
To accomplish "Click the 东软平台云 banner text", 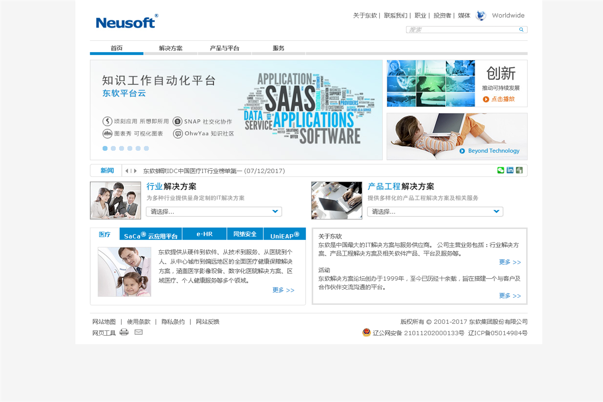I will pyautogui.click(x=124, y=93).
